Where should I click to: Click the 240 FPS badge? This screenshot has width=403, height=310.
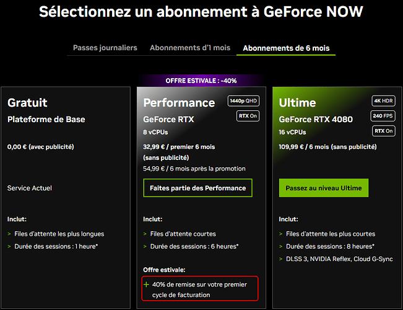pyautogui.click(x=384, y=116)
